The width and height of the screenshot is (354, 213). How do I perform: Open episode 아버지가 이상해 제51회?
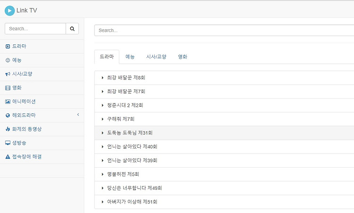(132, 202)
